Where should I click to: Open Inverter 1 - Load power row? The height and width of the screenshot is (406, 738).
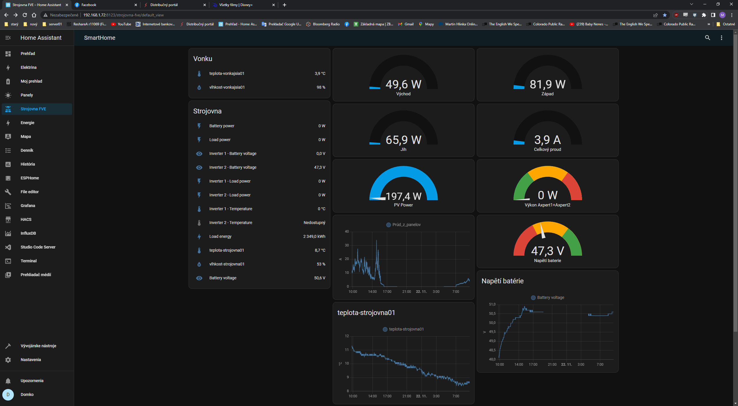(x=259, y=181)
